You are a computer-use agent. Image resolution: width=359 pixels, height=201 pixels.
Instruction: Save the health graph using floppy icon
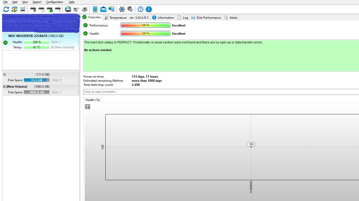click(x=88, y=107)
